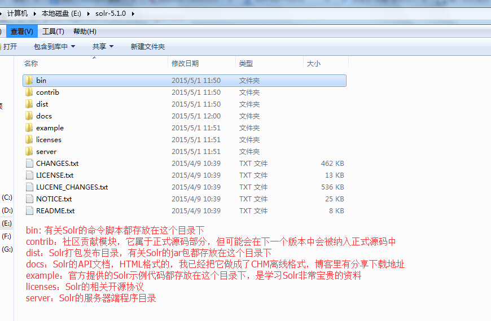The height and width of the screenshot is (321, 491).
Task: Select the CHANGES.txt file icon
Action: [29, 163]
